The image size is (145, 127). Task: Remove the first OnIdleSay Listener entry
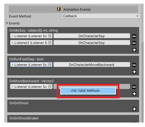coord(134,36)
